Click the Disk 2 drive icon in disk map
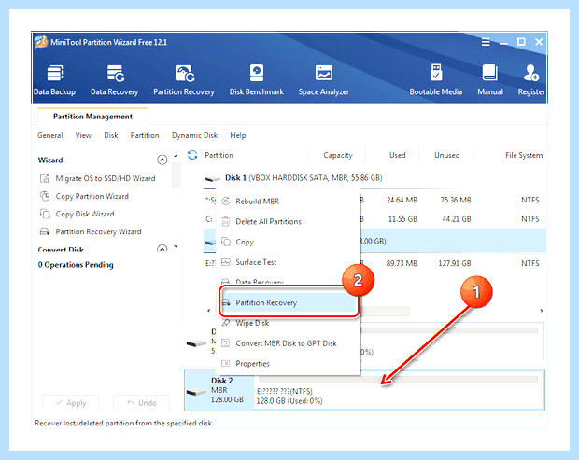 click(x=196, y=391)
